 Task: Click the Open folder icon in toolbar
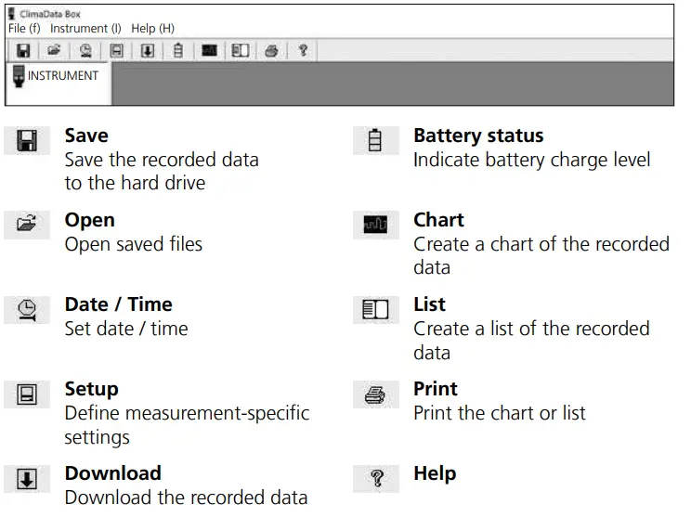(54, 50)
